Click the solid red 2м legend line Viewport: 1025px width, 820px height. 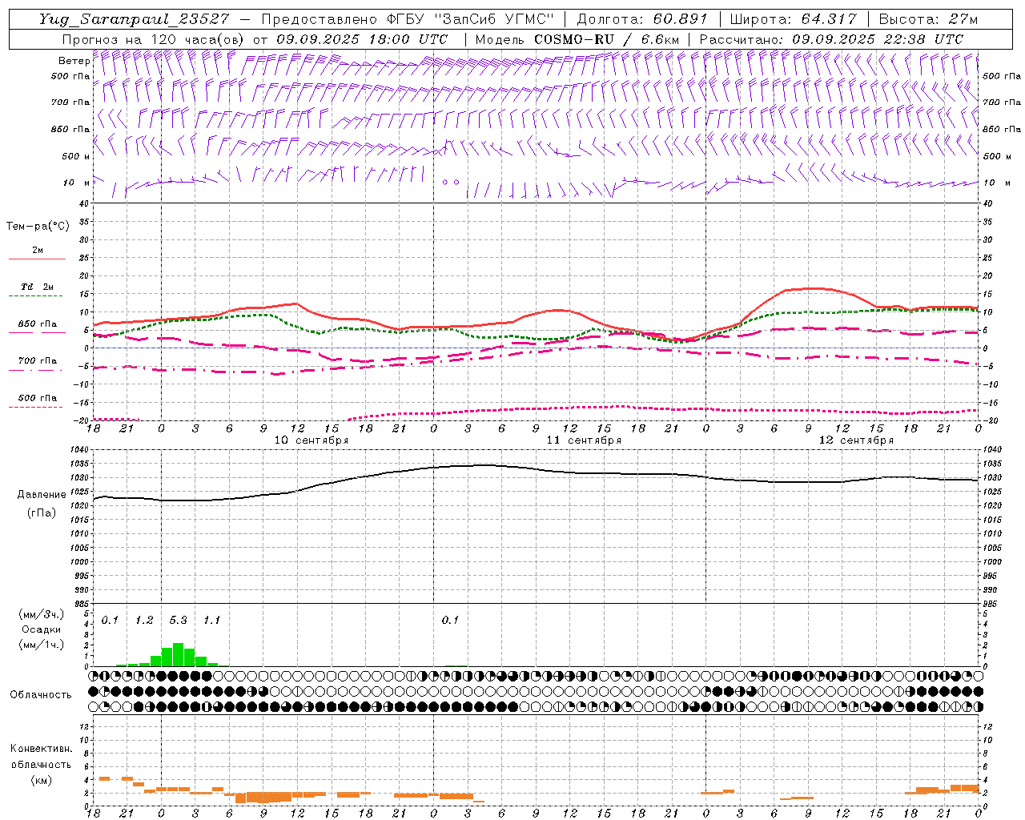point(38,259)
